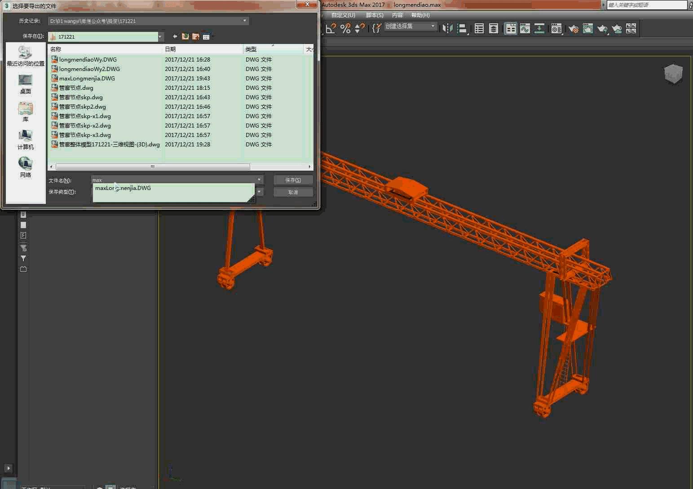This screenshot has height=489, width=693.
Task: Click the ViewCube in the viewport
Action: (x=673, y=74)
